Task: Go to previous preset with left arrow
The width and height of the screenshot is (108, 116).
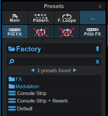Action: (x=33, y=70)
